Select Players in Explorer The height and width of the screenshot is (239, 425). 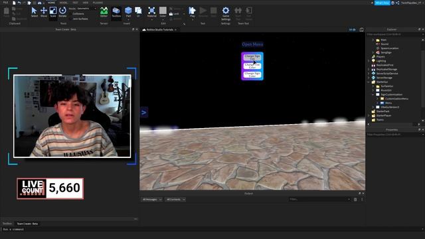coord(381,56)
